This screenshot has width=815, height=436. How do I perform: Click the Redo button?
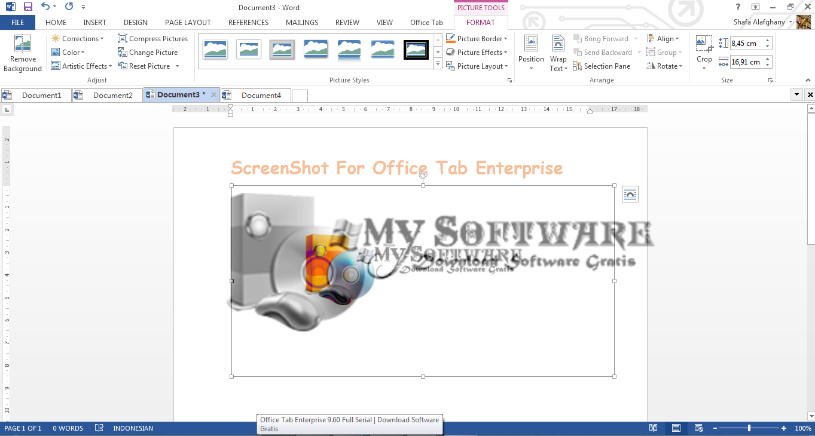click(69, 7)
